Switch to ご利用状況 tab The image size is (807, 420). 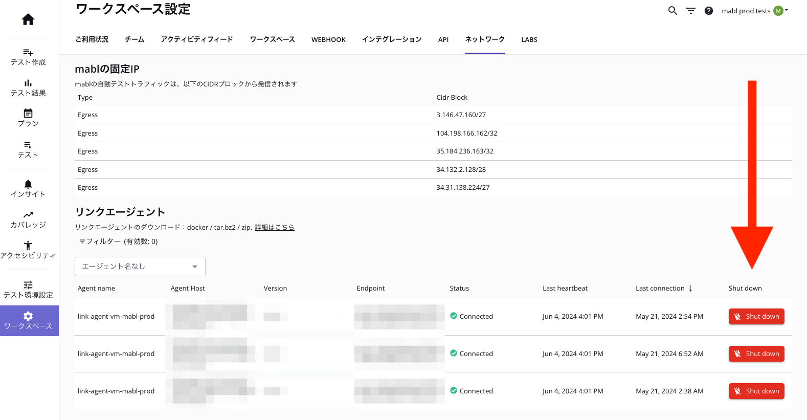(92, 39)
